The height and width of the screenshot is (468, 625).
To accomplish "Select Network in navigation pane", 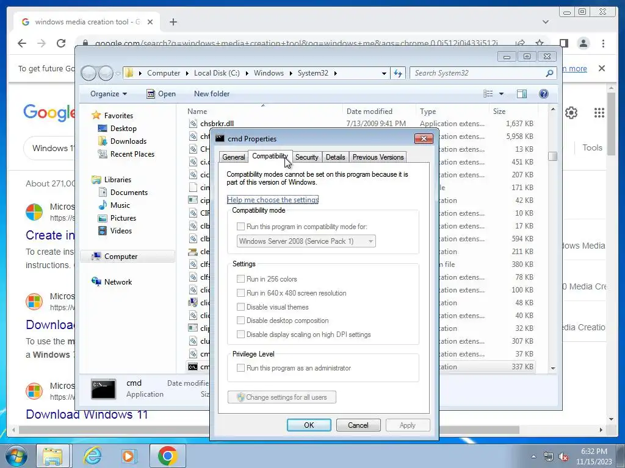I will tap(118, 282).
